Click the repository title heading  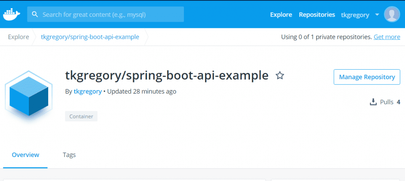pyautogui.click(x=167, y=76)
